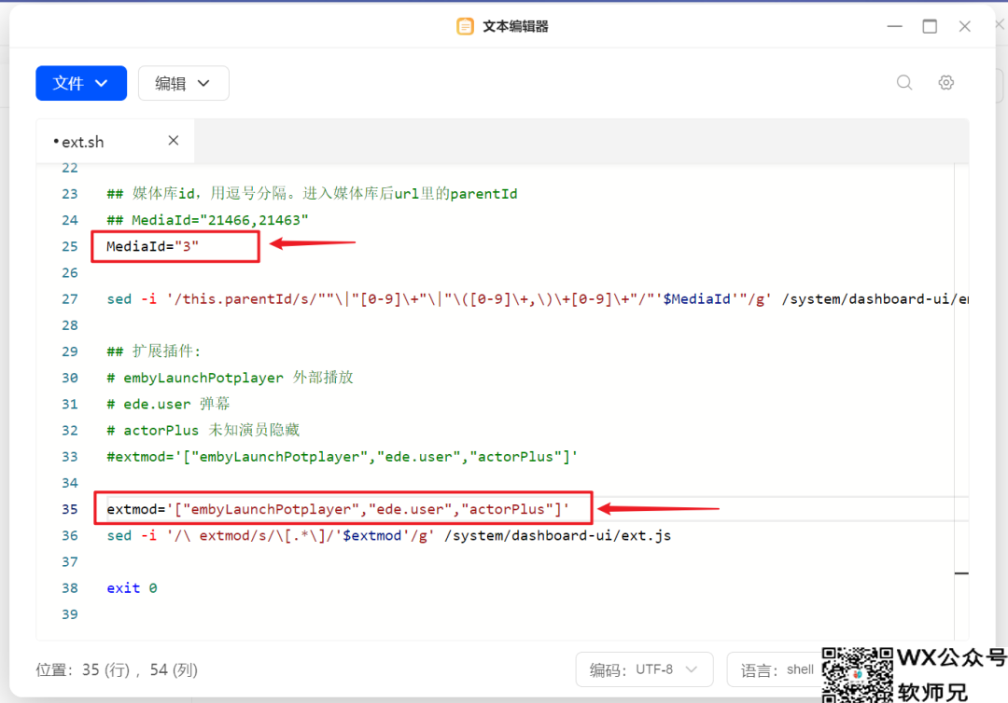
Task: Click the commented #extmod line 33
Action: pos(342,457)
